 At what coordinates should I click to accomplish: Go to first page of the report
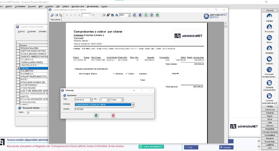[x=67, y=15]
